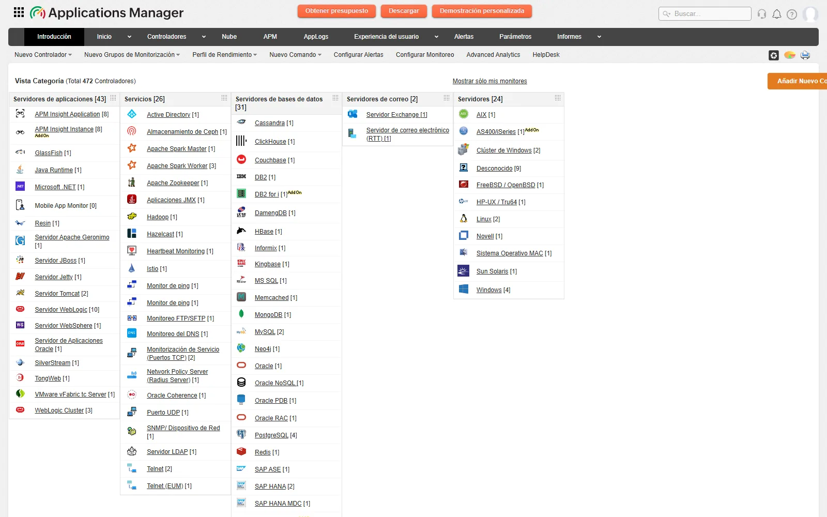The height and width of the screenshot is (517, 827).
Task: Click the Obtener presupuesto button
Action: (x=336, y=11)
